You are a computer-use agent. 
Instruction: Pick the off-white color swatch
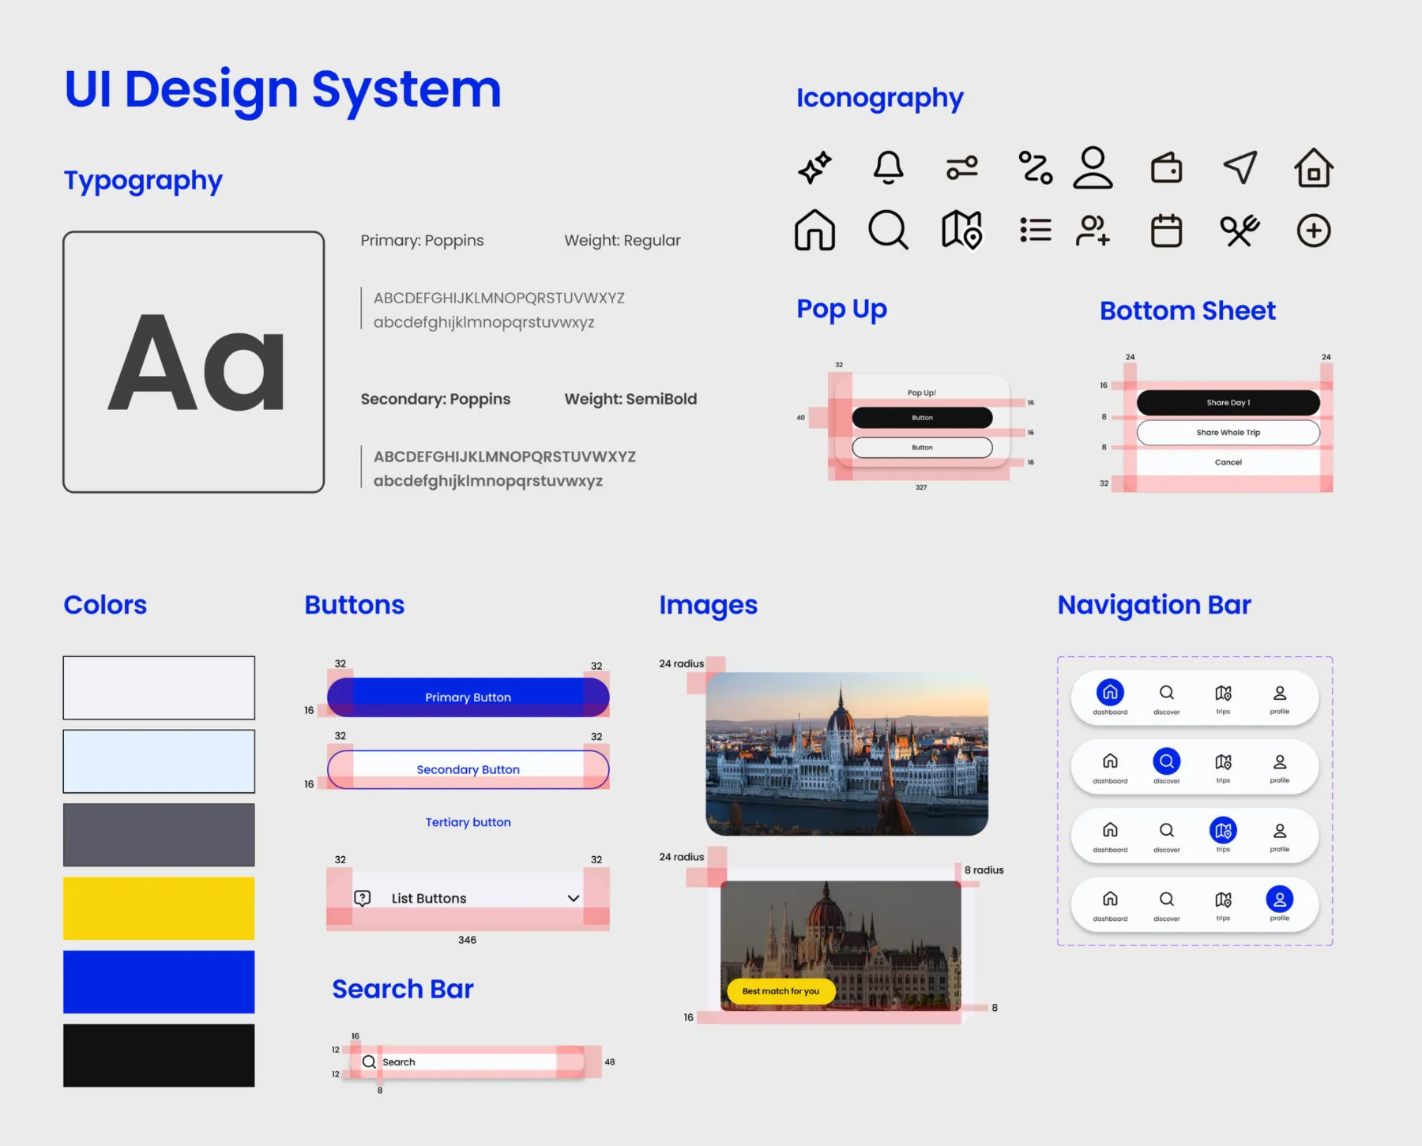[x=159, y=688]
